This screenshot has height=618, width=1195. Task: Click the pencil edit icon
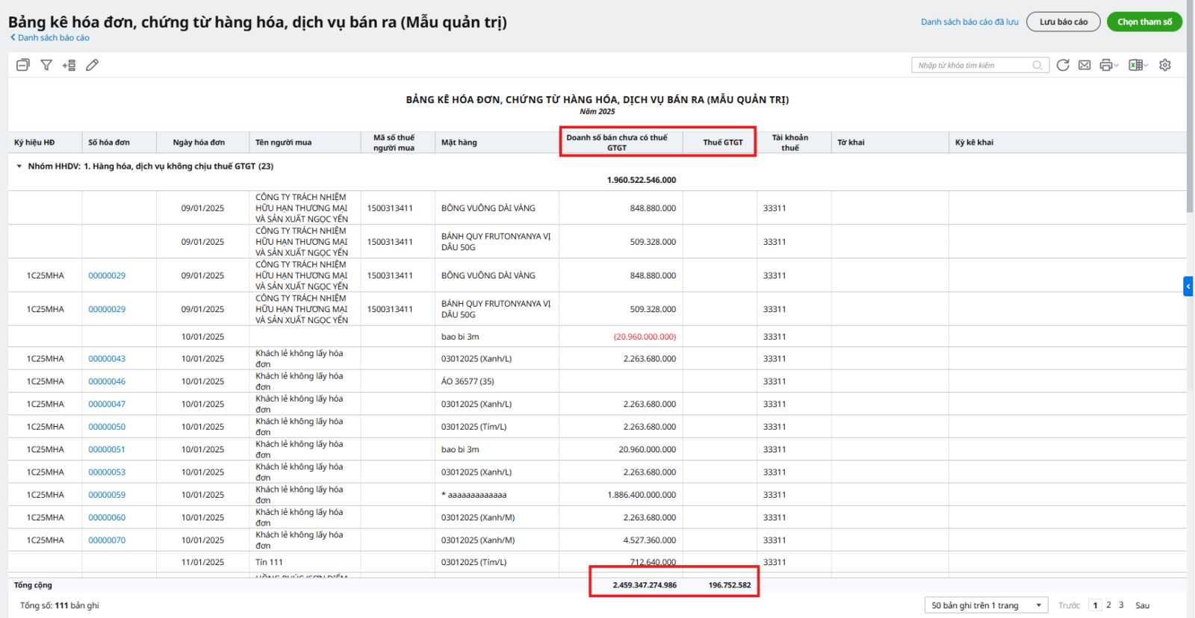(x=92, y=65)
